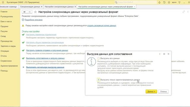Open favorites star in title bar

click(169, 2)
